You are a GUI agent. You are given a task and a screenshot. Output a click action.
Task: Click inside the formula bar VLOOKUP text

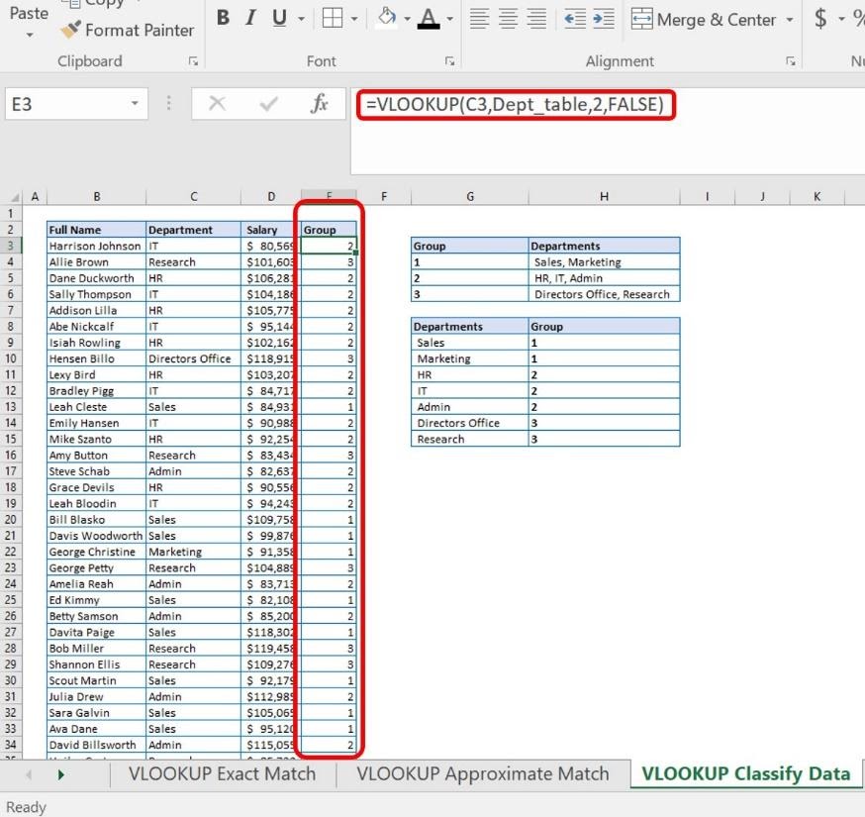click(515, 104)
